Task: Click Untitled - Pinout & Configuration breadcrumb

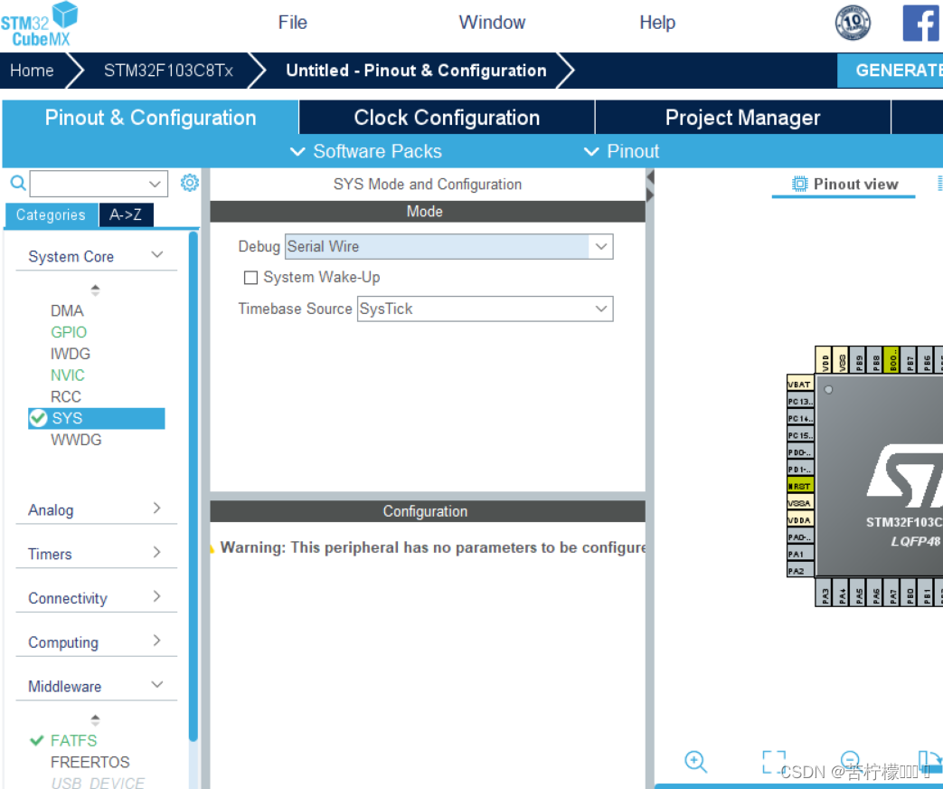Action: [416, 71]
